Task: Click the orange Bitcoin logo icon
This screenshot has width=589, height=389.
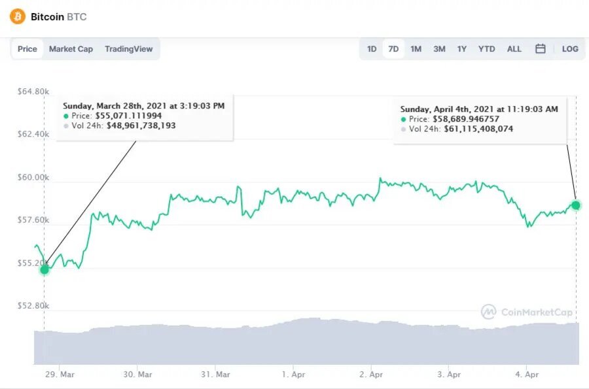Action: (x=17, y=16)
